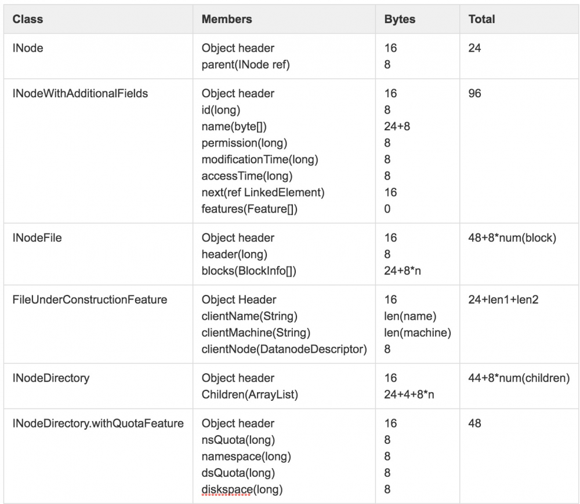The height and width of the screenshot is (504, 580).
Task: Click the Members column header
Action: pyautogui.click(x=227, y=19)
